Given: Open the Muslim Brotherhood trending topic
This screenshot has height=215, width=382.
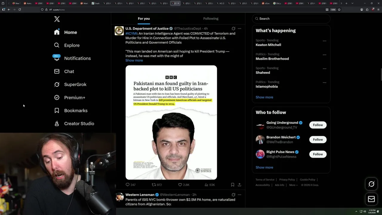Looking at the screenshot, I should coord(272,59).
